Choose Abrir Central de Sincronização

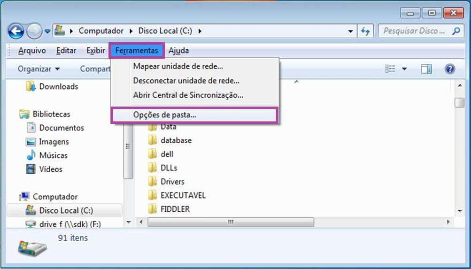point(195,95)
